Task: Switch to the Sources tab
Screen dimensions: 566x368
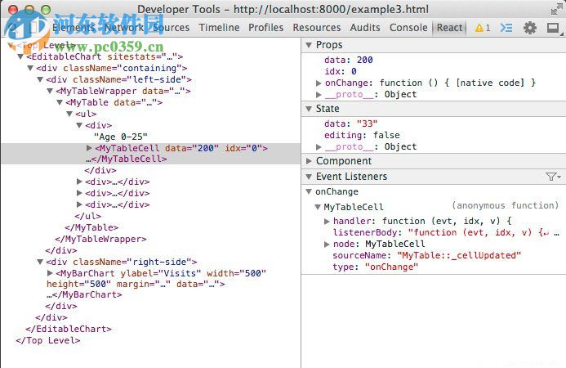Action: pyautogui.click(x=171, y=28)
